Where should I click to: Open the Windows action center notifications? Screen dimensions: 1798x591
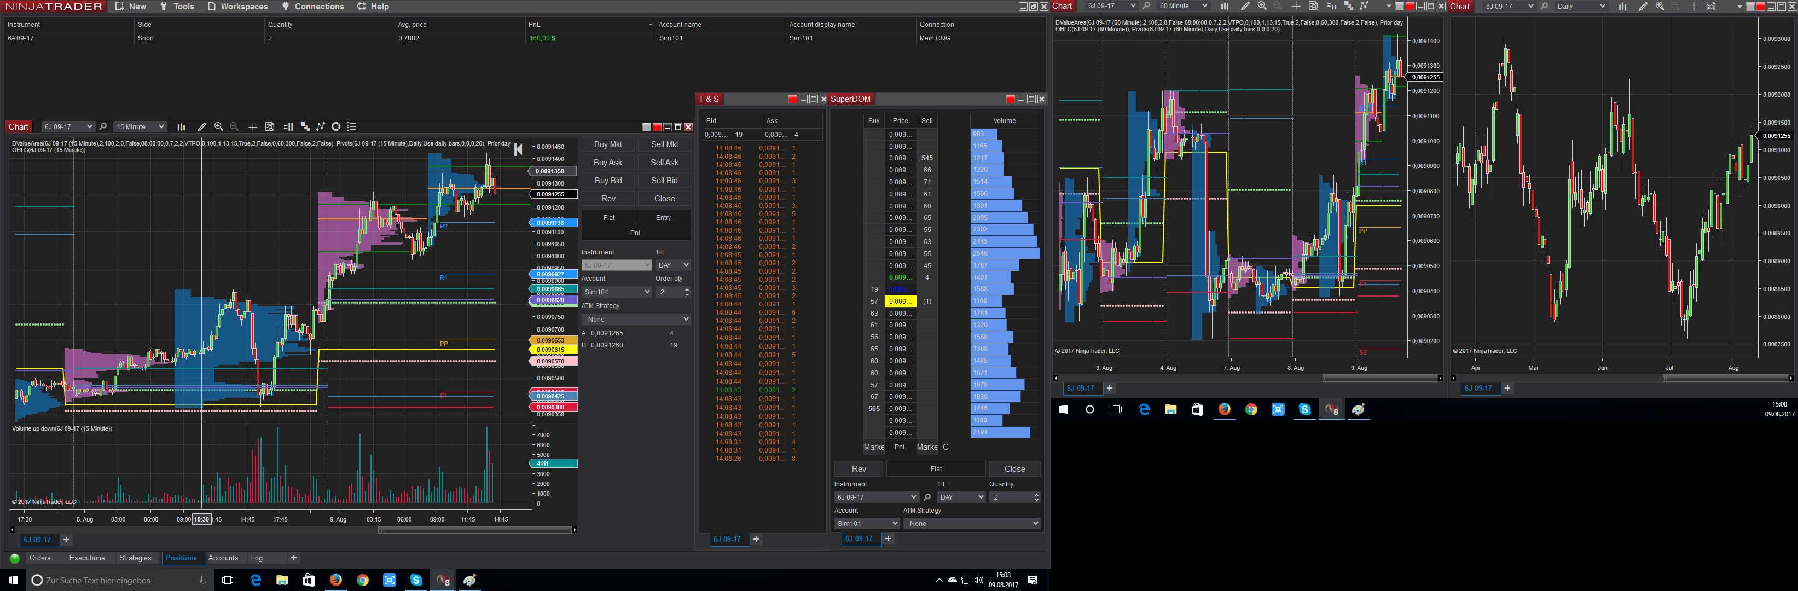pyautogui.click(x=1033, y=581)
